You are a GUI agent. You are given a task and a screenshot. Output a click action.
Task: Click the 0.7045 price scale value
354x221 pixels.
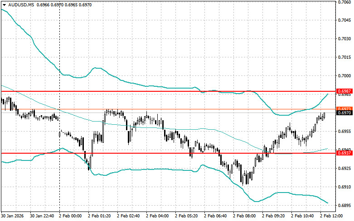(x=344, y=20)
